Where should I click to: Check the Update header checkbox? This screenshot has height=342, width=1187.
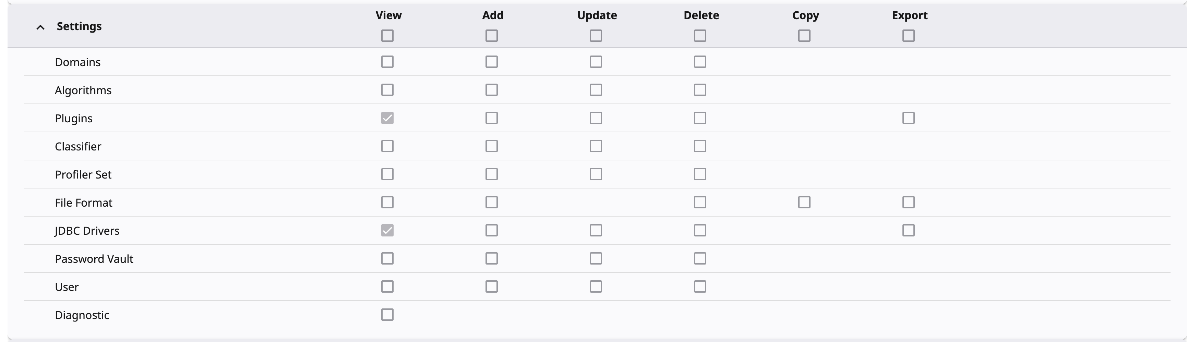click(596, 35)
